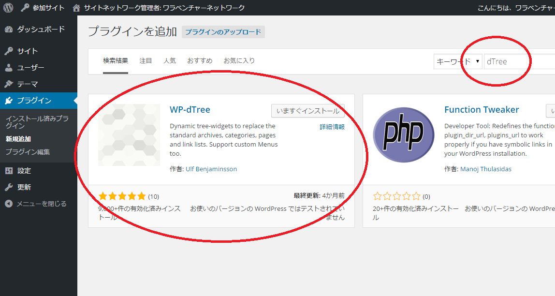The width and height of the screenshot is (555, 296).
Task: Select 新規追加 submenu item
Action: point(18,139)
